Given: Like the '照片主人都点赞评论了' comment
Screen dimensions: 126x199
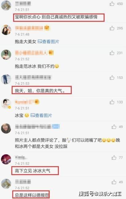Looking at the screenshot, I should (114, 127).
